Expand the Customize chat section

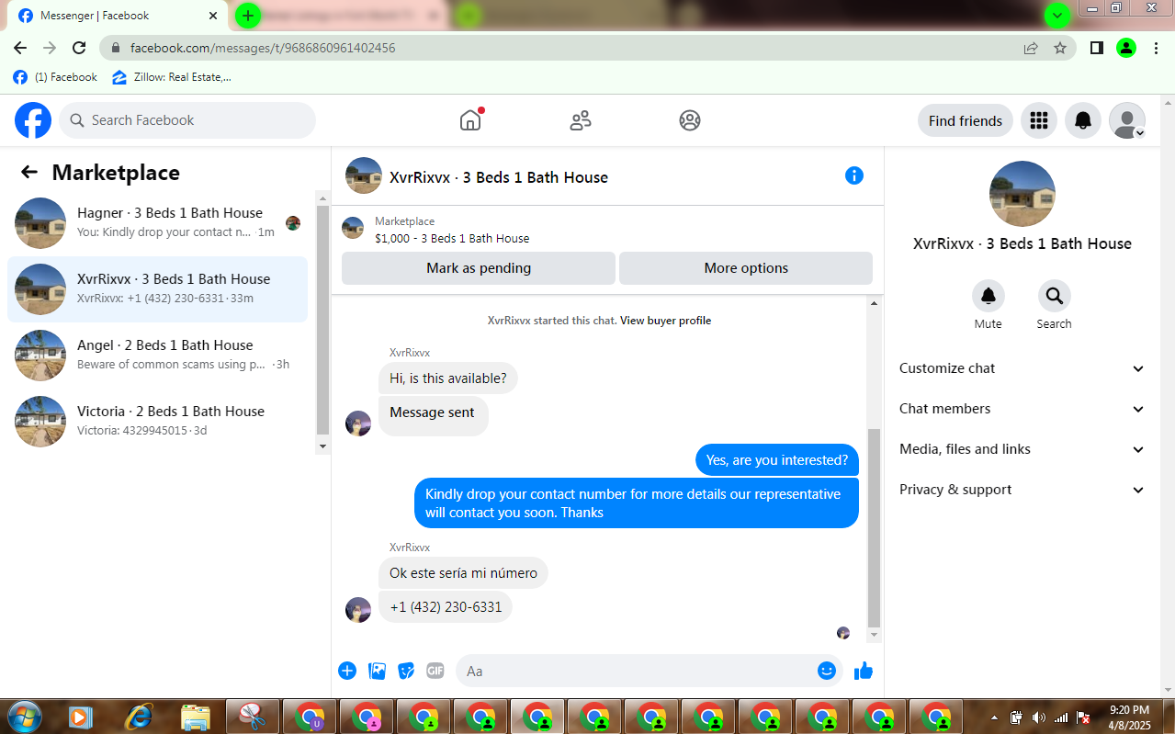click(1022, 368)
